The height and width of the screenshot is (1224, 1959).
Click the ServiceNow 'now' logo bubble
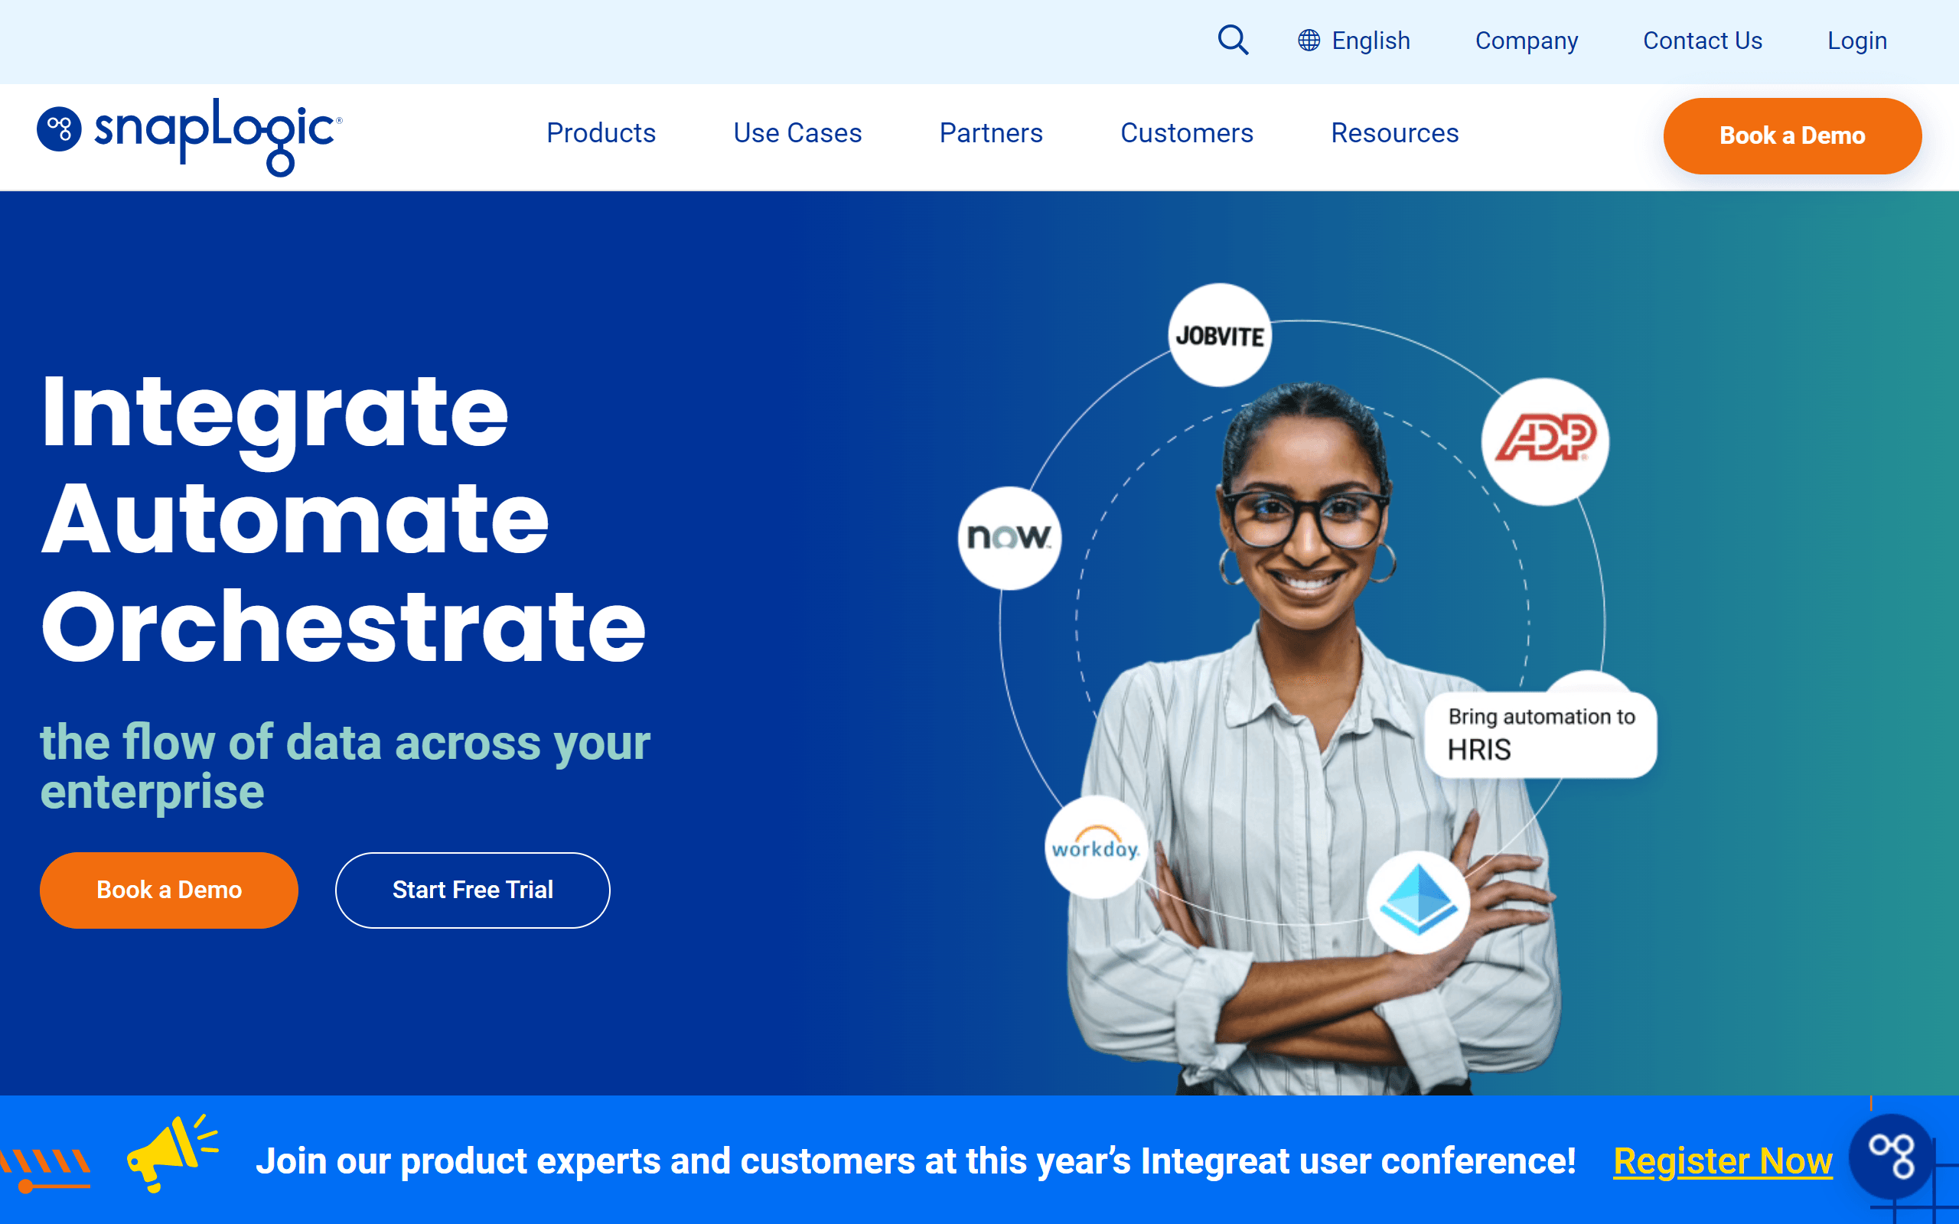click(x=1009, y=538)
